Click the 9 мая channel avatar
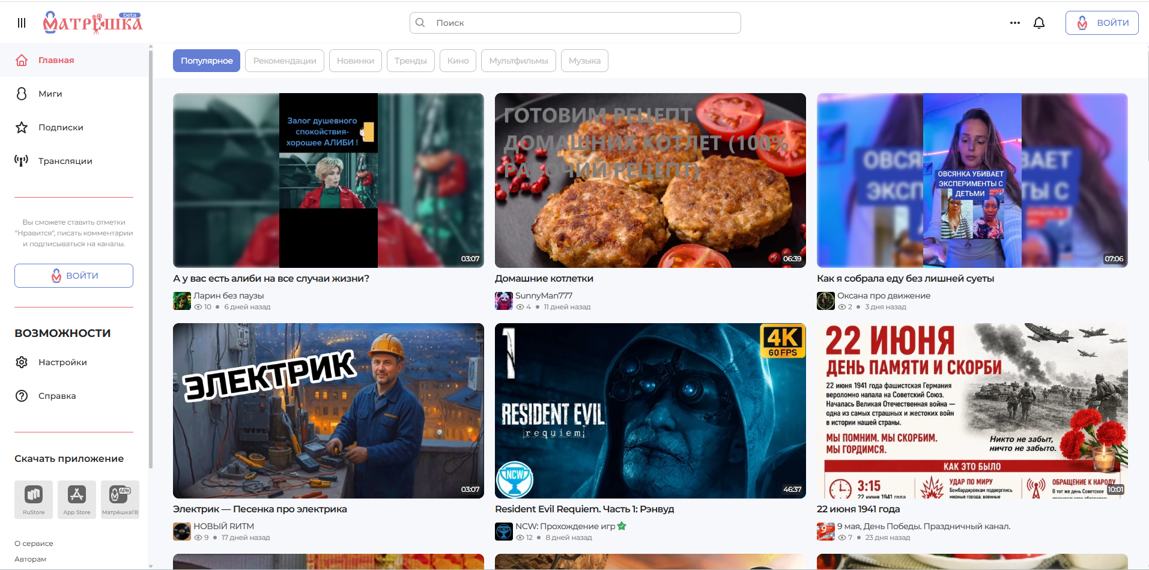1149x570 pixels. point(826,532)
